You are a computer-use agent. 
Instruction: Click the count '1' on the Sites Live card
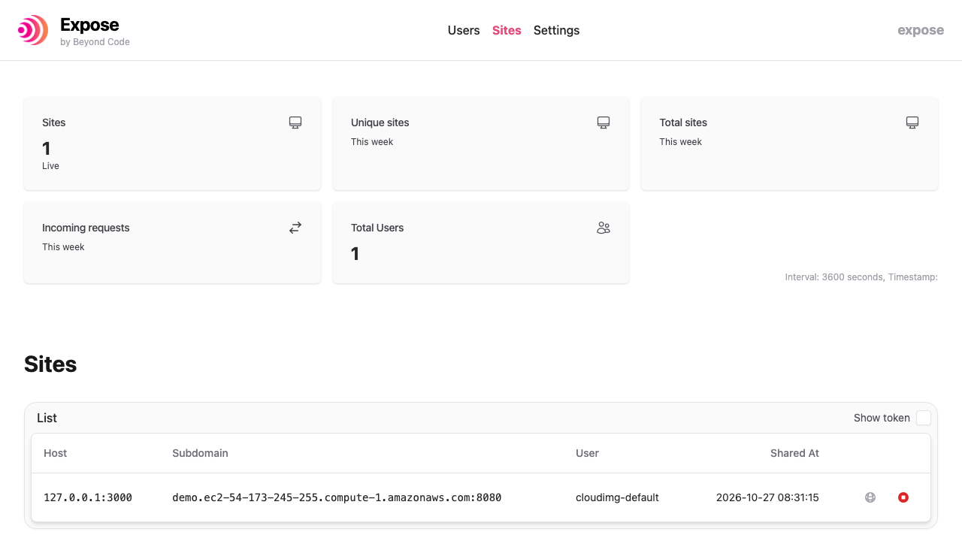[x=46, y=149]
